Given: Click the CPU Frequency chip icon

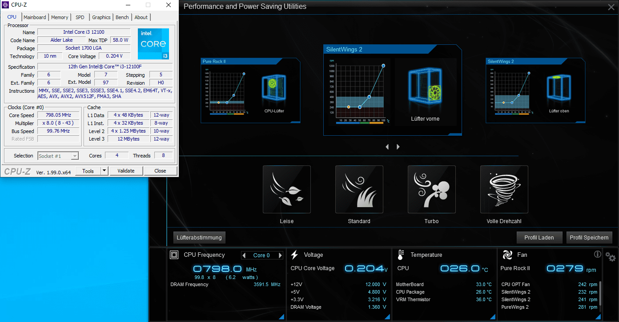Looking at the screenshot, I should pyautogui.click(x=175, y=255).
